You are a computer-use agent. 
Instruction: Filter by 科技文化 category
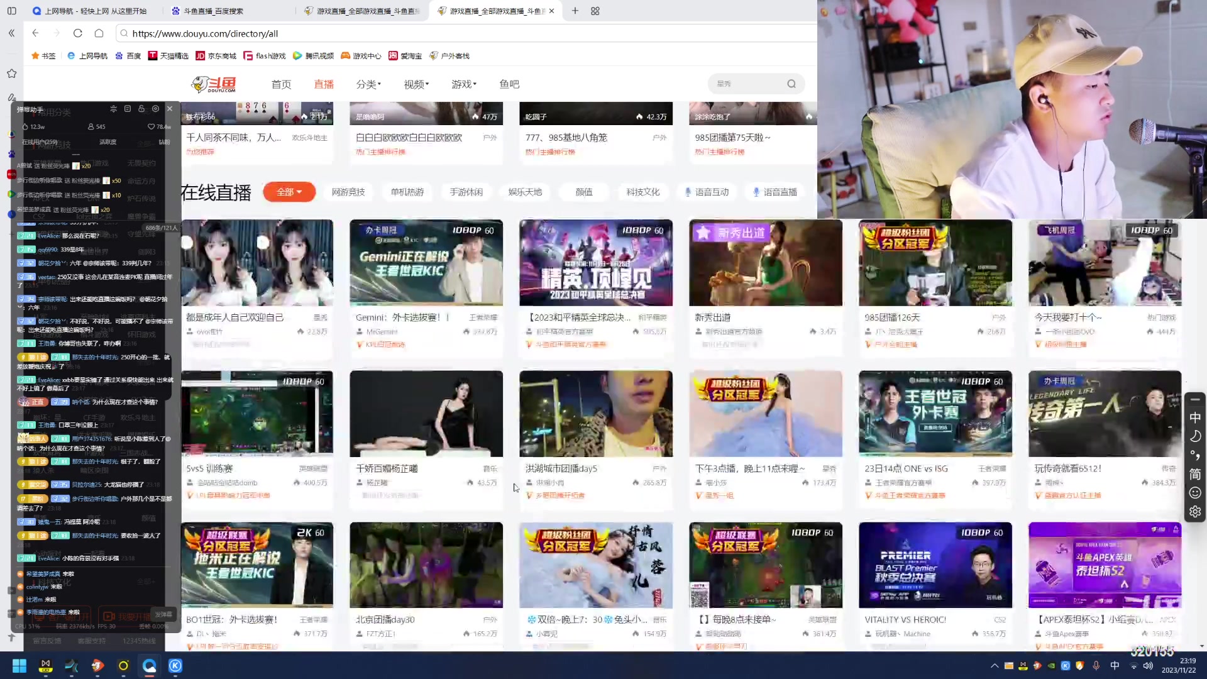(x=643, y=192)
